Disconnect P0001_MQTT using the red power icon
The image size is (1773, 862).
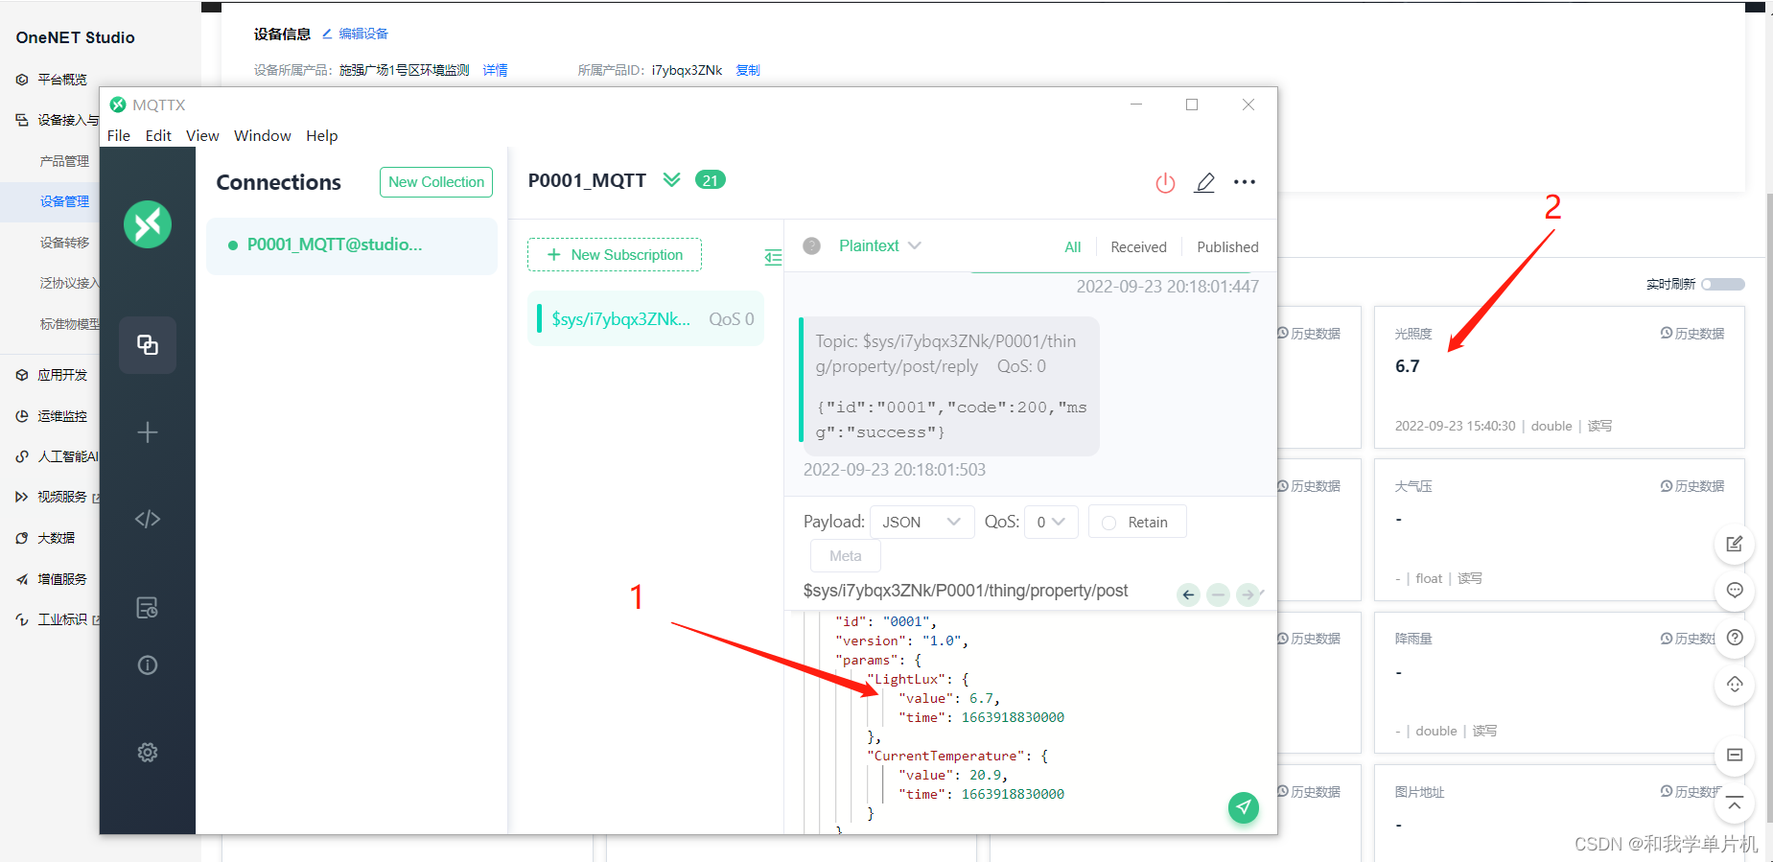click(x=1165, y=183)
